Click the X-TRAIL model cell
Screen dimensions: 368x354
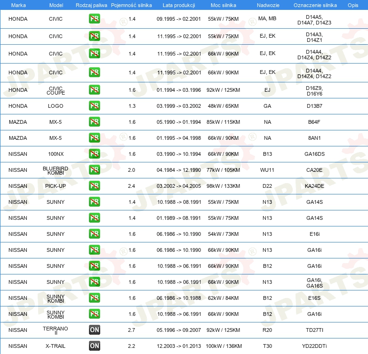(56, 346)
